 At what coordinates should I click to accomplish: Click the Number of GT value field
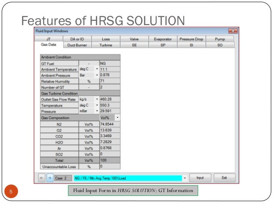pyautogui.click(x=110, y=87)
